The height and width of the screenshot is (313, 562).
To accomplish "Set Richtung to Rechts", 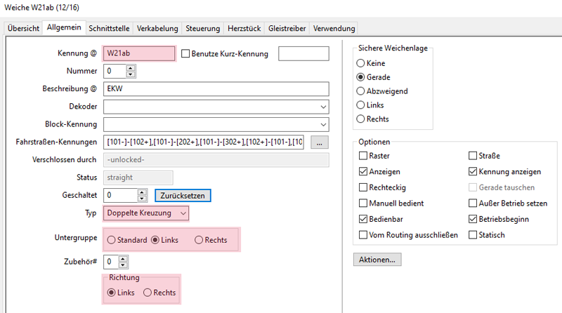I will [x=148, y=293].
